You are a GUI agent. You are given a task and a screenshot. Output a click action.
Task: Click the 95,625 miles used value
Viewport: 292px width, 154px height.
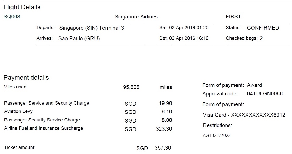click(x=131, y=87)
